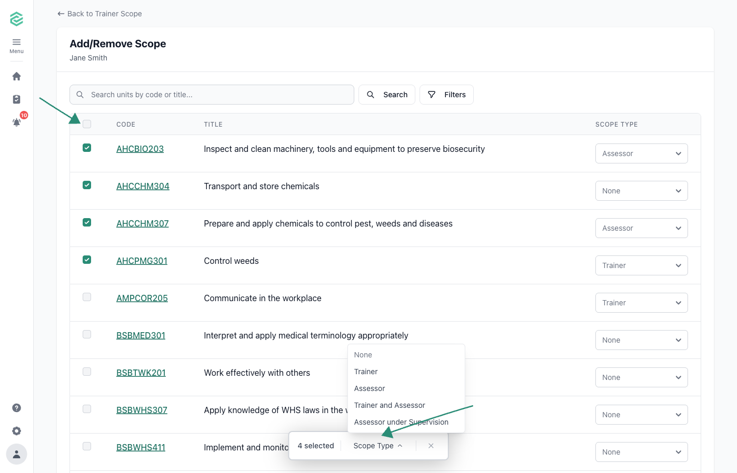Click title 'Control weeds'
737x473 pixels.
[231, 261]
